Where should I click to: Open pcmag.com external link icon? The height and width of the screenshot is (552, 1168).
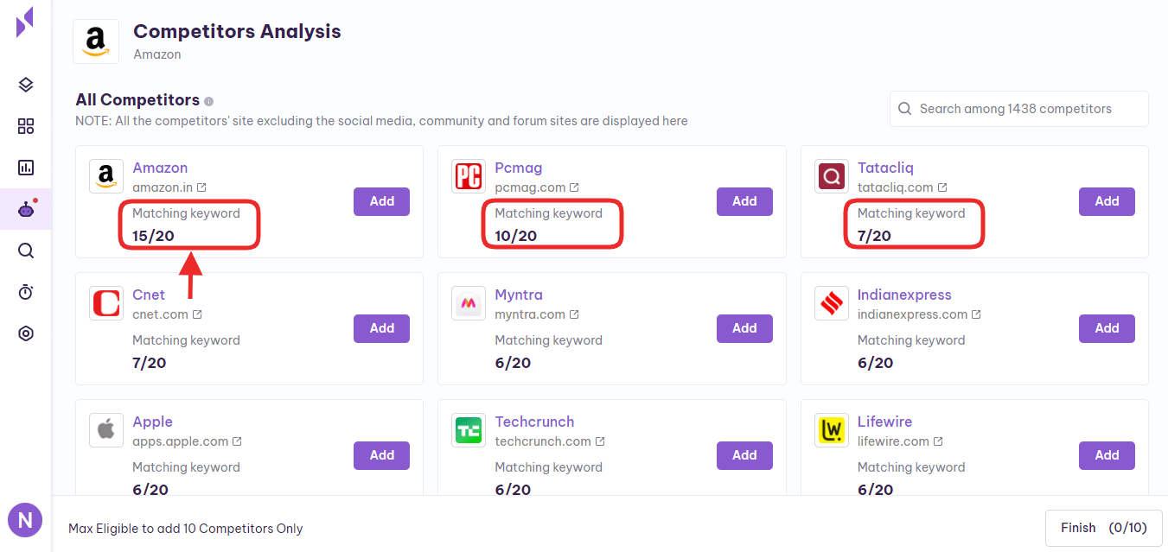(574, 187)
